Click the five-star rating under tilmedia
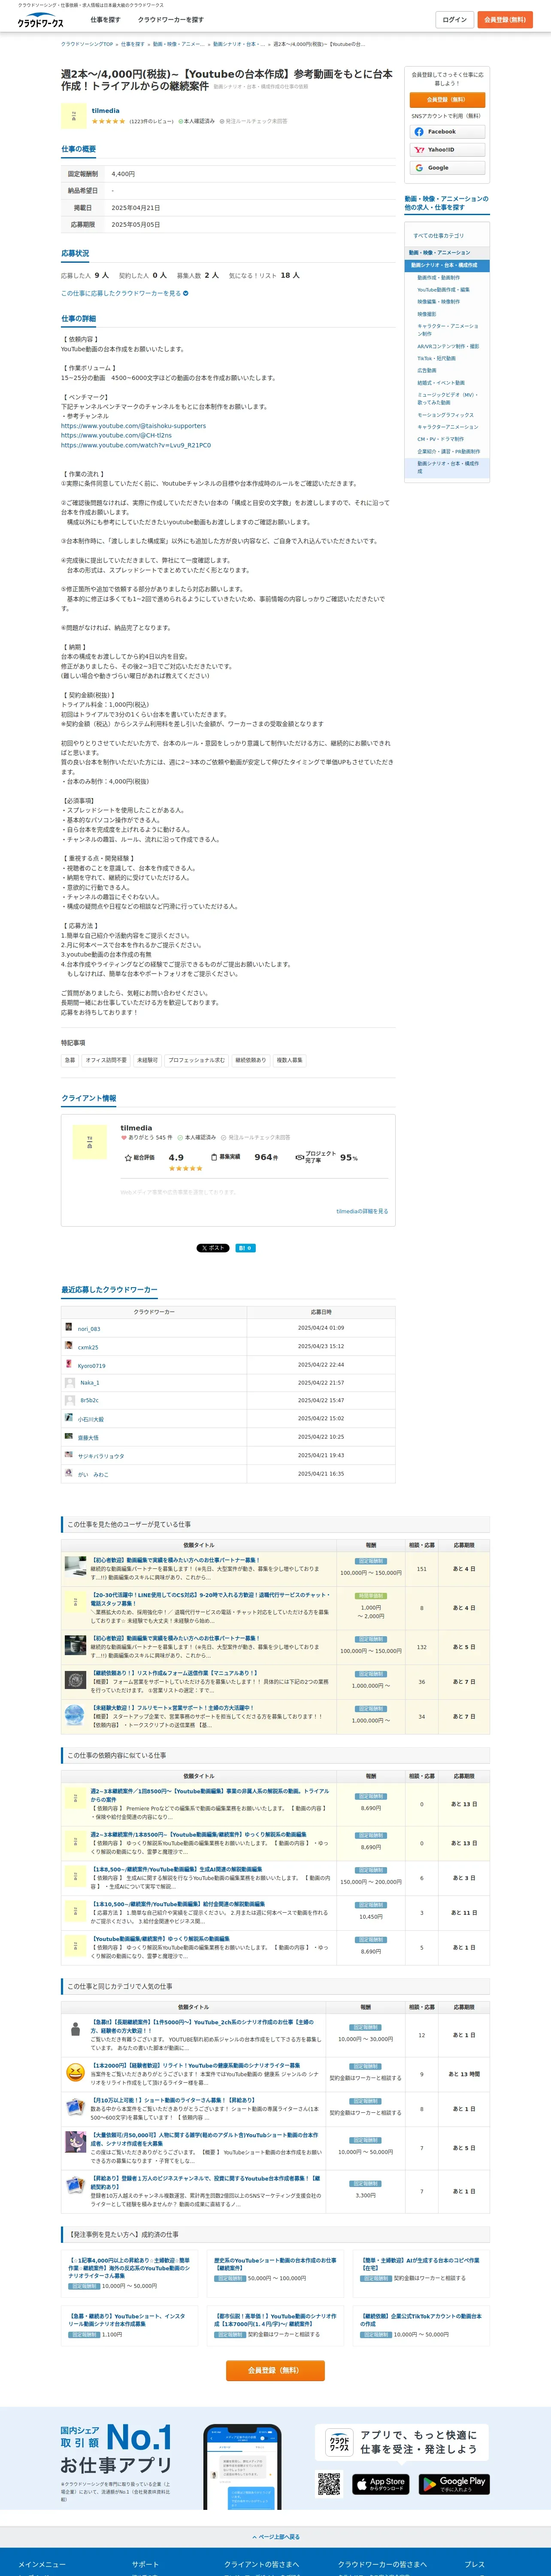Screen dimensions: 551x2576 (109, 121)
